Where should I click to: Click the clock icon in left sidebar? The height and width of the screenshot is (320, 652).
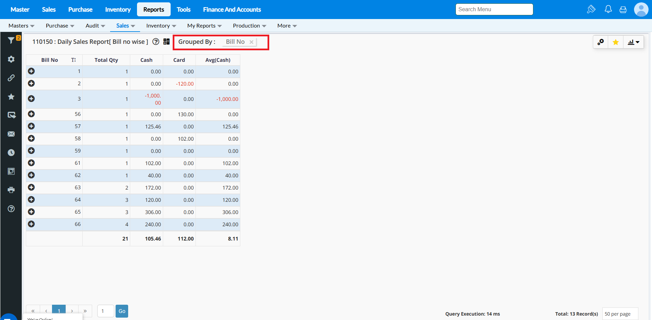pos(11,153)
